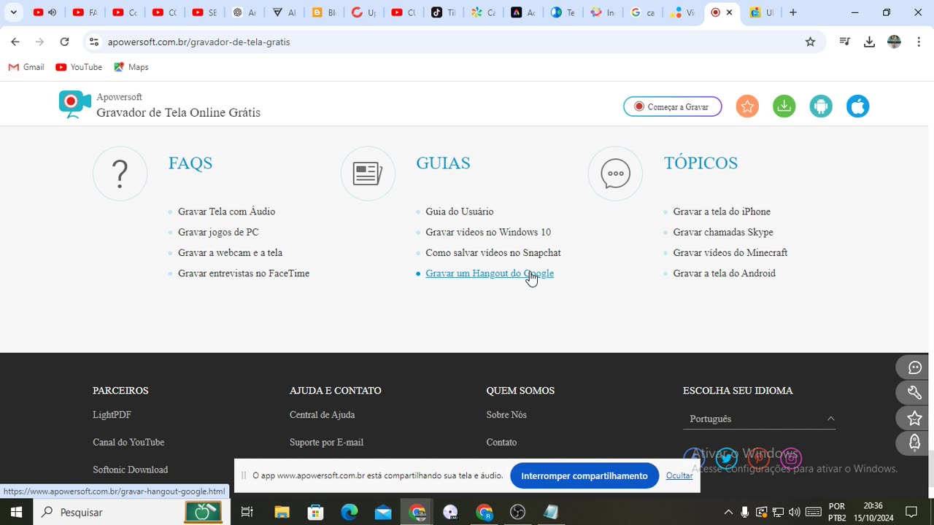
Task: Click the FAQS question mark icon
Action: [120, 174]
